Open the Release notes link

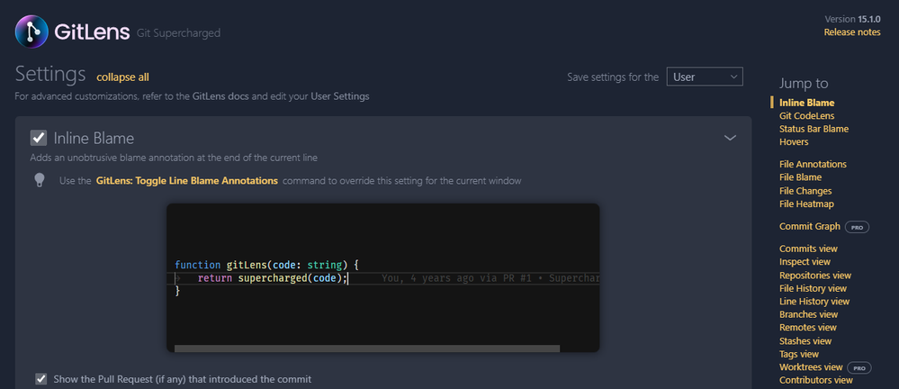click(x=852, y=32)
